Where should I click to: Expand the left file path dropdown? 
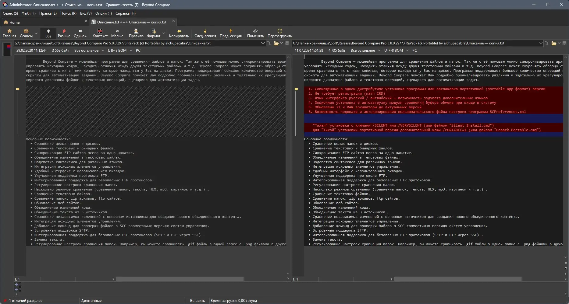click(x=263, y=43)
